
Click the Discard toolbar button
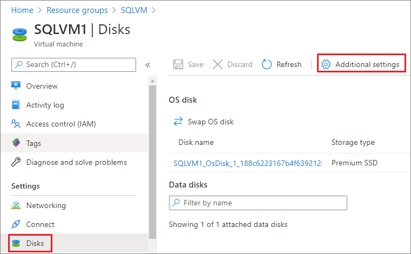coord(233,64)
